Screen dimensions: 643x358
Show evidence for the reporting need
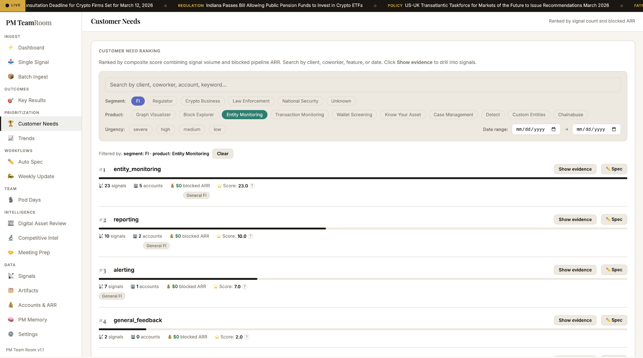575,220
